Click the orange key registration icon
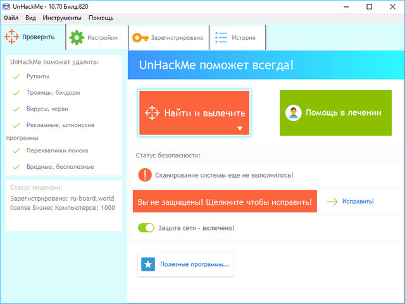This screenshot has height=304, width=405. [x=140, y=37]
